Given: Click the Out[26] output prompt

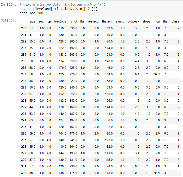Looking at the screenshot, I should 9,20.
